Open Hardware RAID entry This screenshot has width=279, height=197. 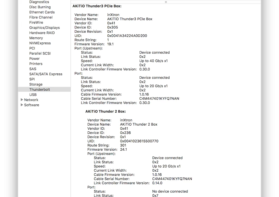click(42, 33)
